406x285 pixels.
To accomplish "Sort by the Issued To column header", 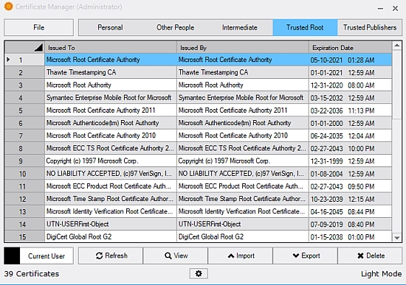I will pyautogui.click(x=111, y=48).
